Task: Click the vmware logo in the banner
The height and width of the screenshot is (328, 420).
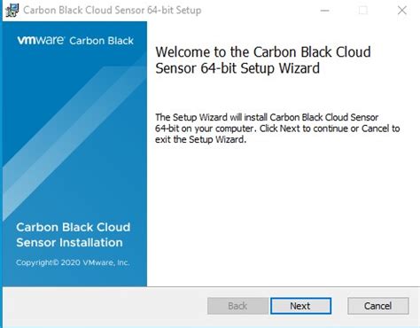Action: pyautogui.click(x=41, y=40)
